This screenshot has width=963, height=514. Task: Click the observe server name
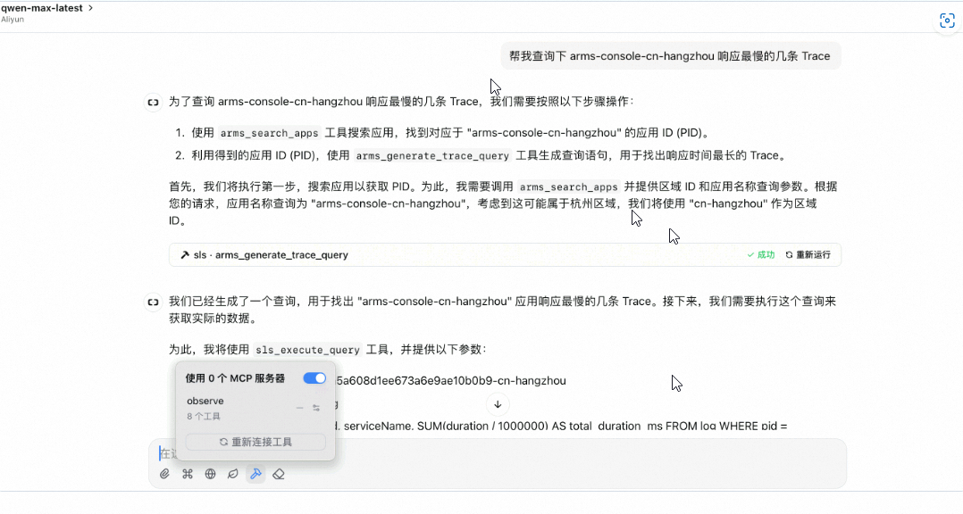coord(205,401)
